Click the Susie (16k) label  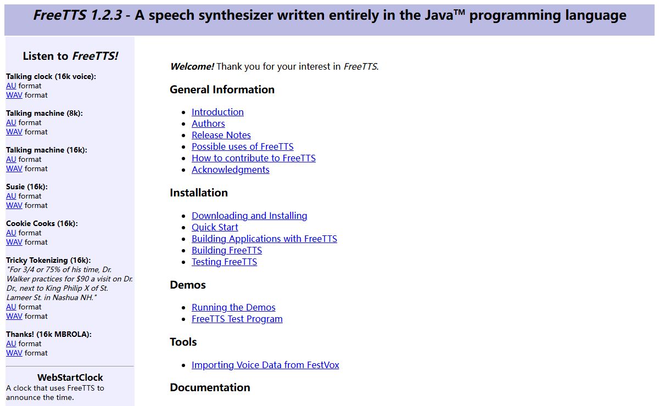click(x=27, y=187)
